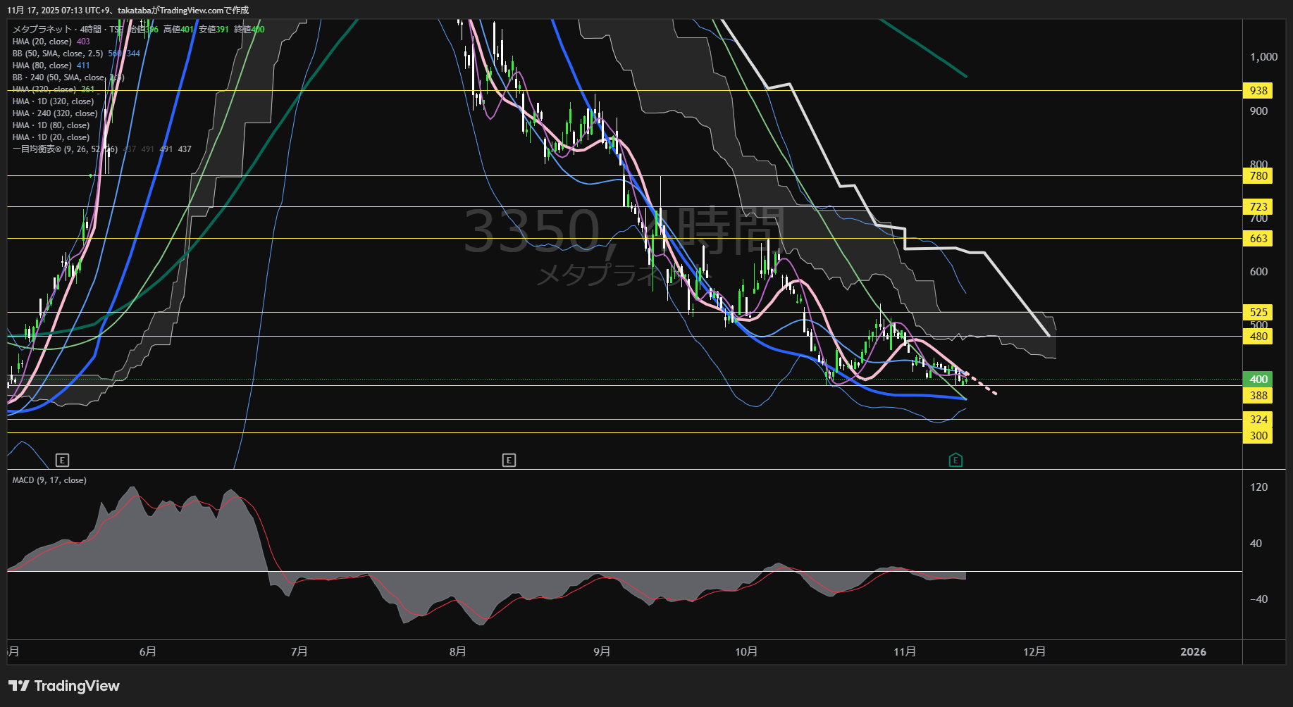The image size is (1293, 707).
Task: Click the 12月 label on time axis
Action: (x=1034, y=652)
